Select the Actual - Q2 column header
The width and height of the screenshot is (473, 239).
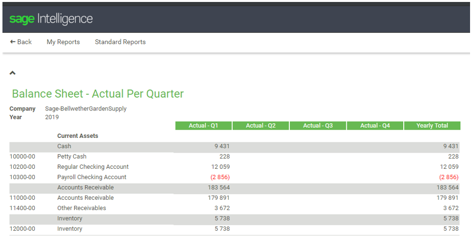261,126
